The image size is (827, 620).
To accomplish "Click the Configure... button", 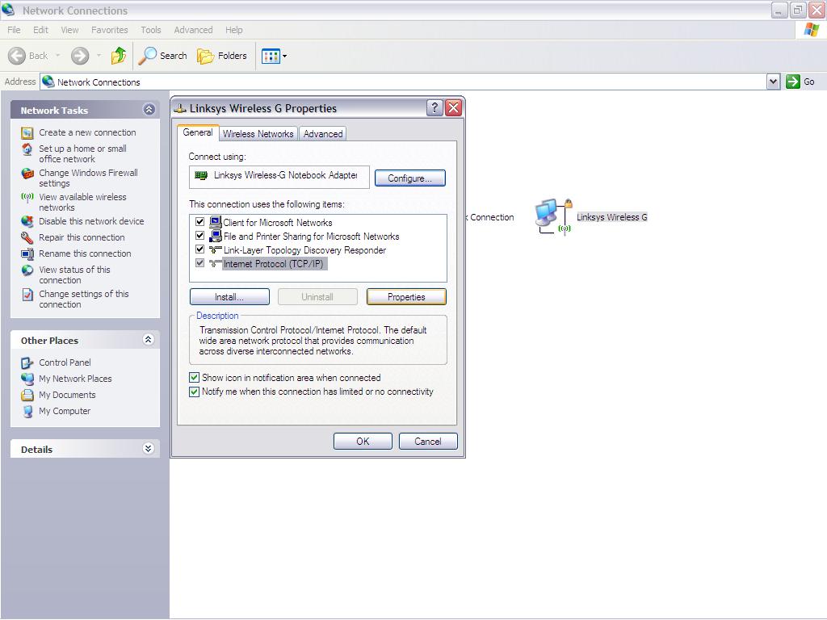I will point(409,178).
